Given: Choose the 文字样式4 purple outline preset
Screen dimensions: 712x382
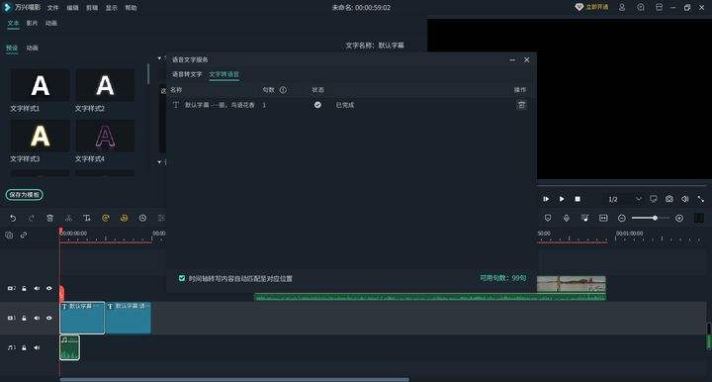Looking at the screenshot, I should 105,136.
